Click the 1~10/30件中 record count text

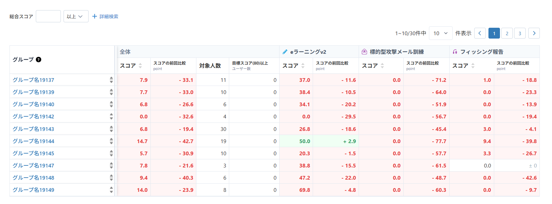[x=410, y=33]
